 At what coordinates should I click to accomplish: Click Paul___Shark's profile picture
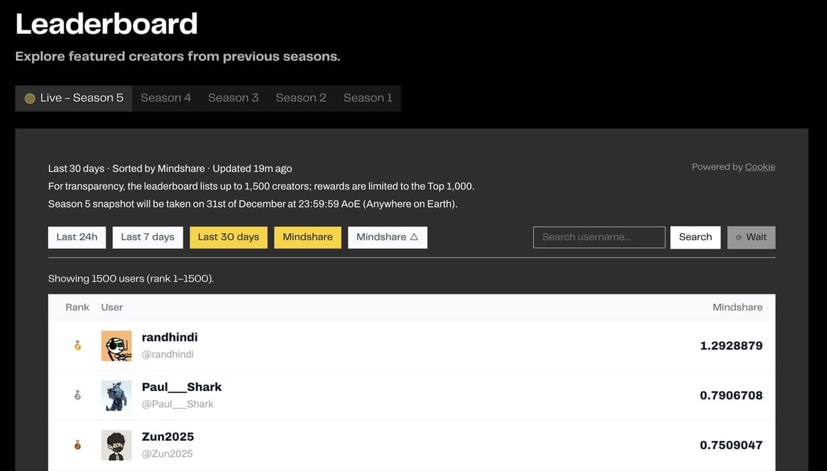coord(116,395)
